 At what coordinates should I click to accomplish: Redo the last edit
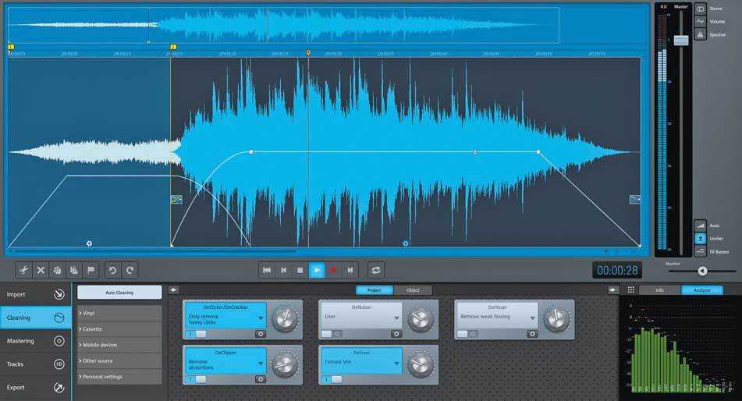[130, 271]
